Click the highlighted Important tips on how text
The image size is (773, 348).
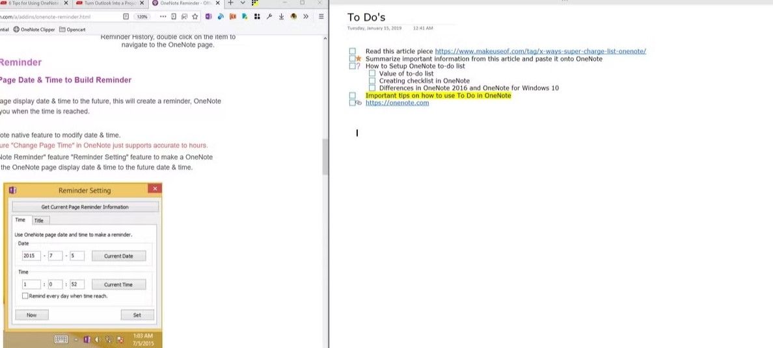pyautogui.click(x=439, y=95)
